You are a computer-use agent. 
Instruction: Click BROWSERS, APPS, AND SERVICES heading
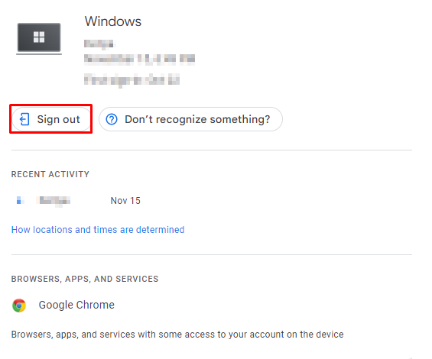(85, 279)
